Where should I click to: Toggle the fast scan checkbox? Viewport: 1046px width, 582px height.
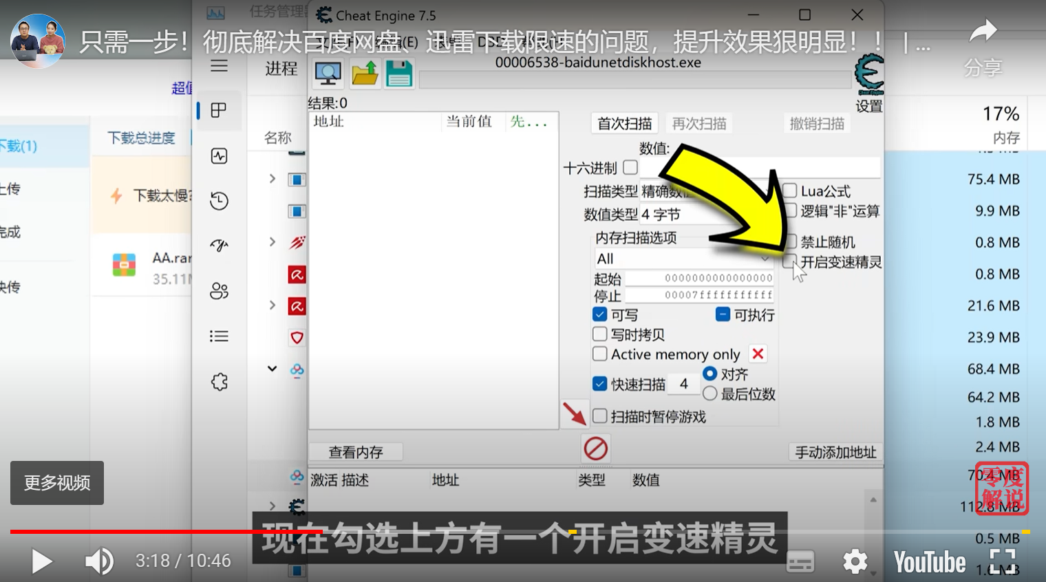(x=599, y=384)
